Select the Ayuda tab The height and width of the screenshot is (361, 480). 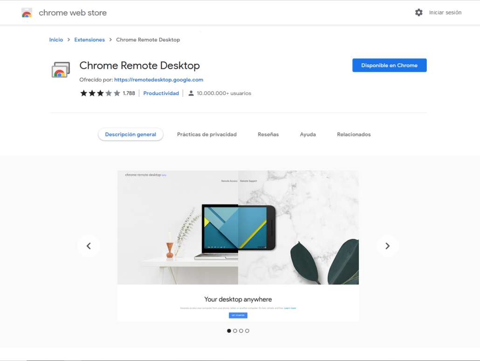click(308, 134)
